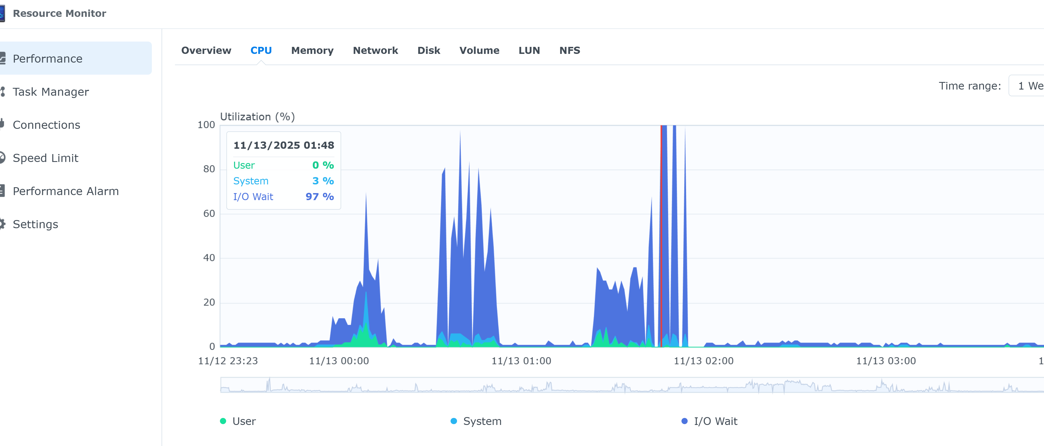Image resolution: width=1044 pixels, height=446 pixels.
Task: Click the Settings gear icon
Action: tap(3, 224)
